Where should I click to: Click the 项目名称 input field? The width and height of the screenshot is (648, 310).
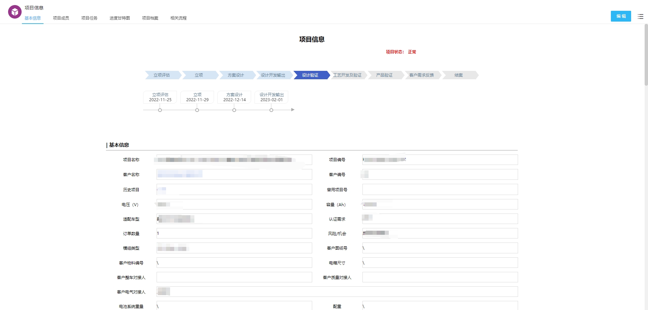click(x=234, y=160)
